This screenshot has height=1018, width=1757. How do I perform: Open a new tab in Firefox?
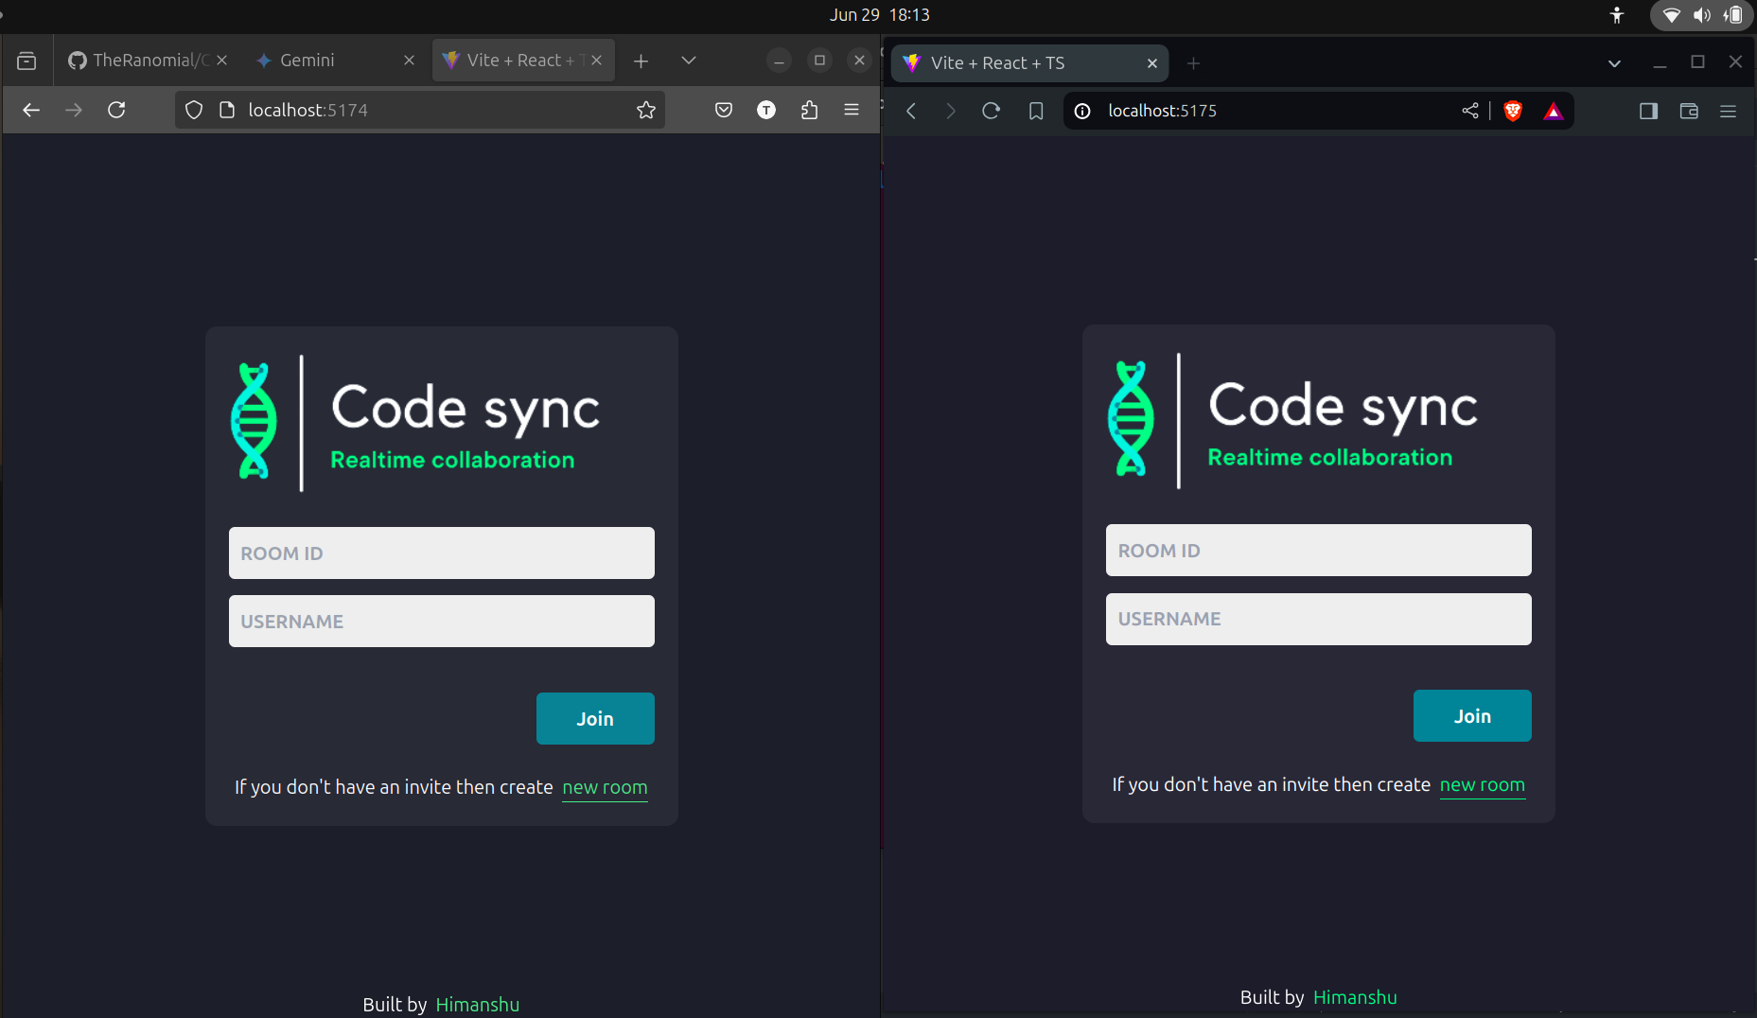641,61
